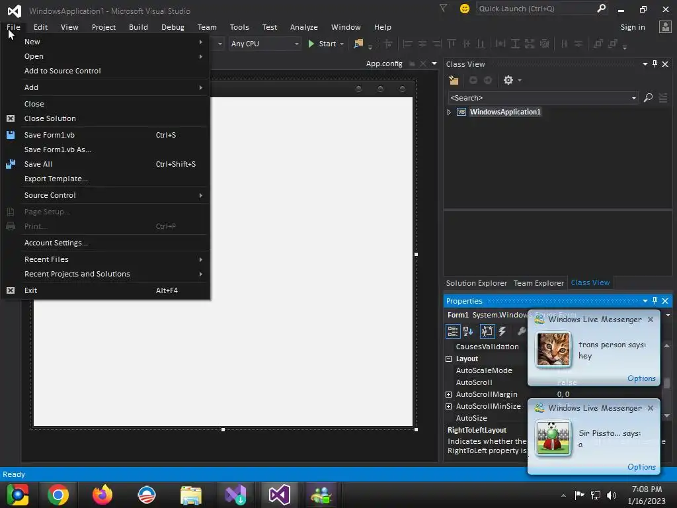The image size is (677, 508).
Task: Open the document tab list dropdown arrow
Action: tap(434, 63)
